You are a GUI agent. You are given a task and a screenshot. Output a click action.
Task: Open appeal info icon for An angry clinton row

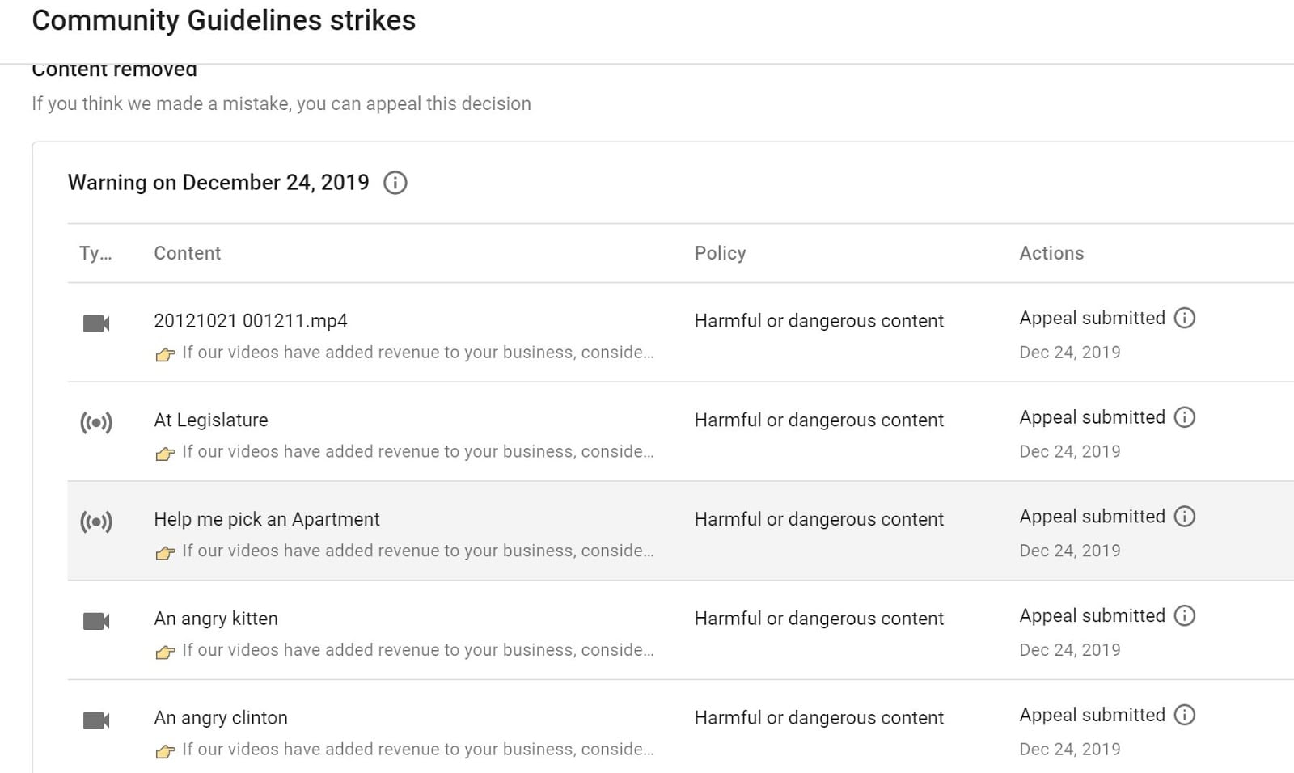click(x=1184, y=716)
